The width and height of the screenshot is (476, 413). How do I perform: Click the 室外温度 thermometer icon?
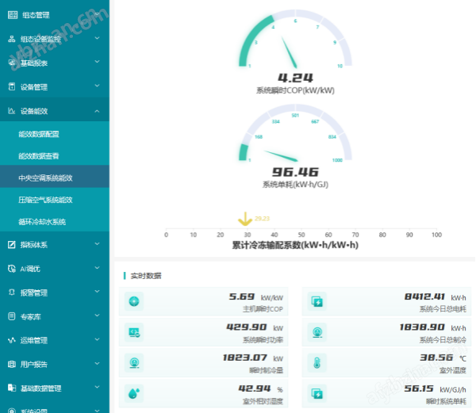tap(317, 363)
